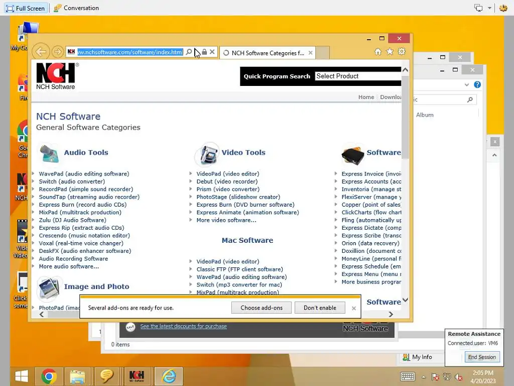Open the Select Product dropdown

pos(358,76)
